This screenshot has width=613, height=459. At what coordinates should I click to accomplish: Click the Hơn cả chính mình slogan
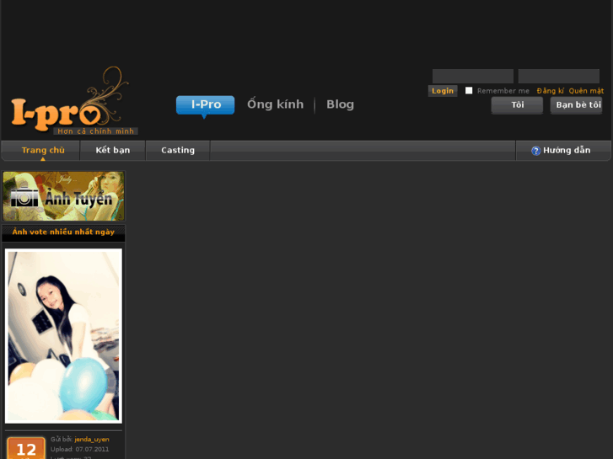click(96, 131)
